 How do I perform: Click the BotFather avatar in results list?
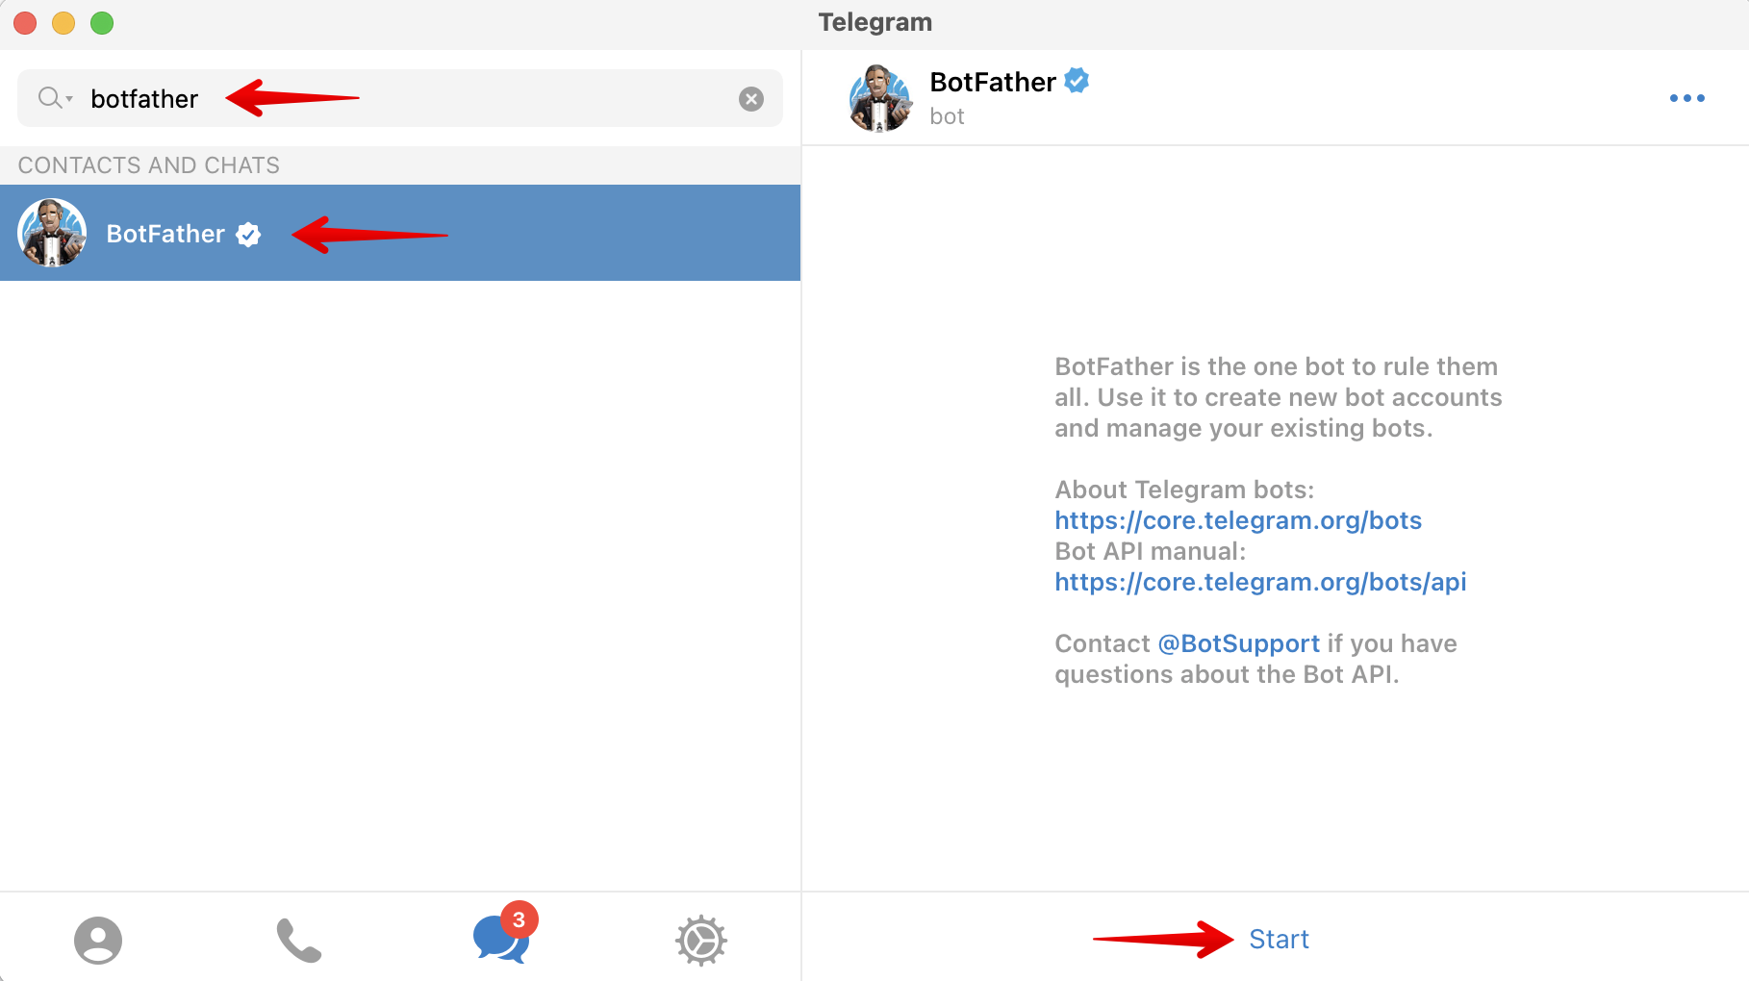coord(52,233)
